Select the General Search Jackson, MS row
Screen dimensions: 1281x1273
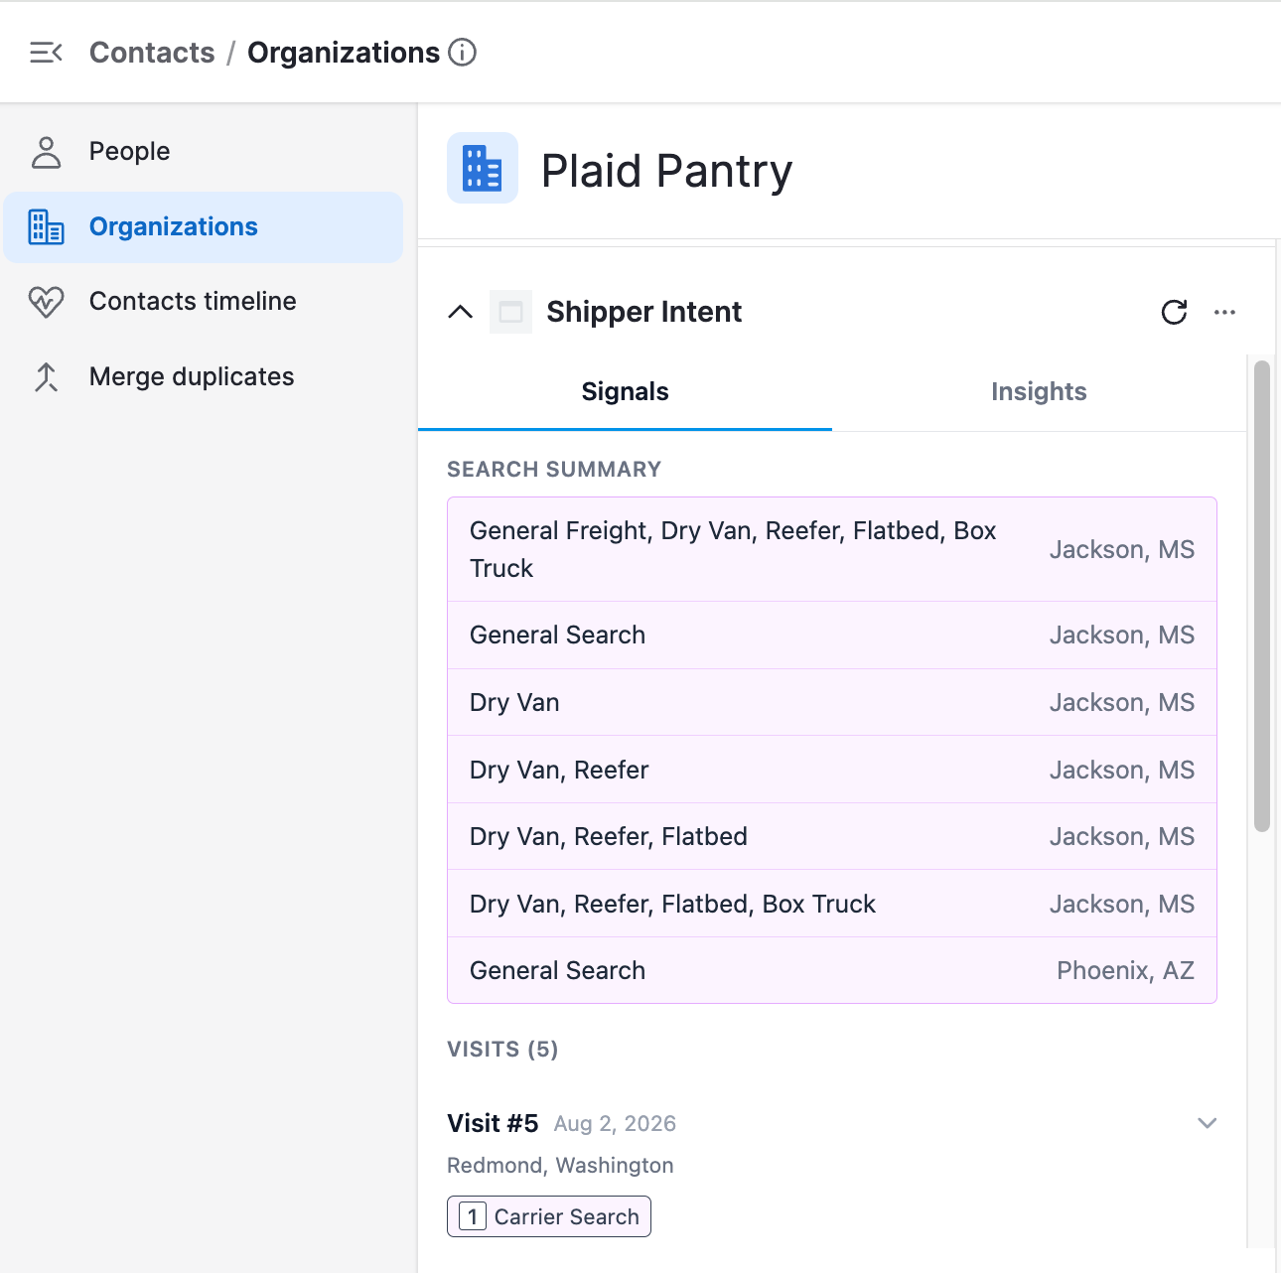[x=832, y=636]
